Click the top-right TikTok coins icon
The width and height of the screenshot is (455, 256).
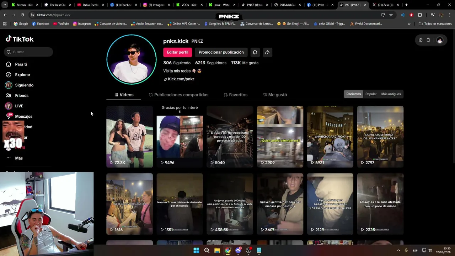421,40
